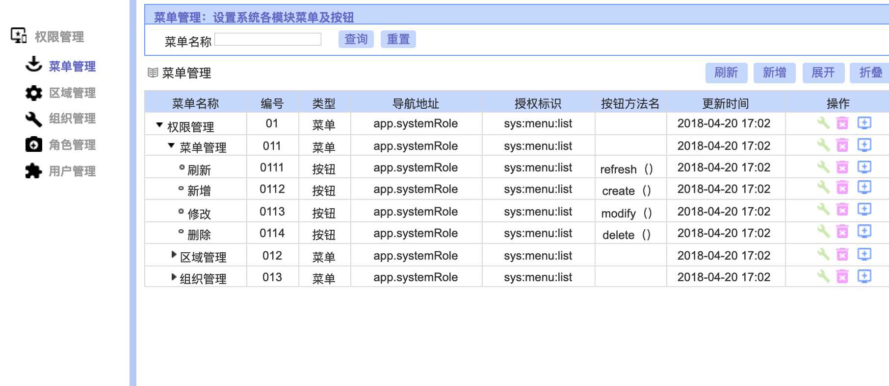Open 菜单管理 in the sidebar
The image size is (889, 386).
click(72, 66)
